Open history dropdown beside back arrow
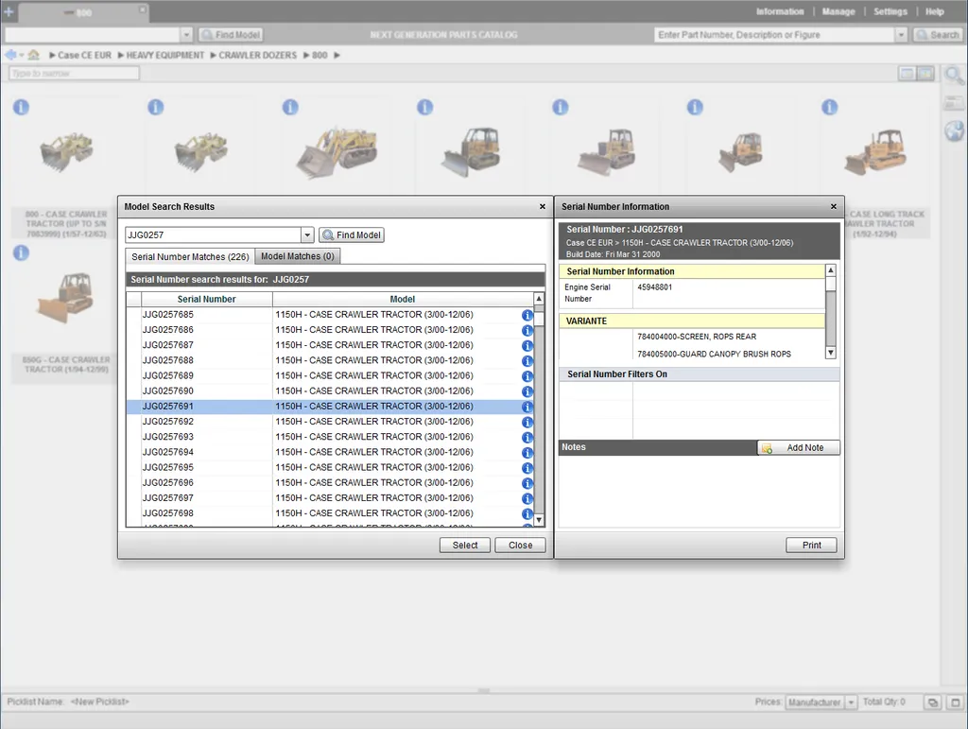 point(22,55)
